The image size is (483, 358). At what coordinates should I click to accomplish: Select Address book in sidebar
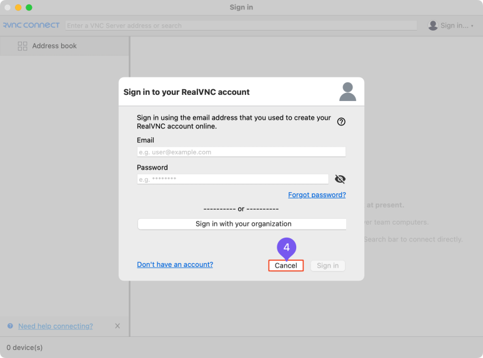point(54,46)
